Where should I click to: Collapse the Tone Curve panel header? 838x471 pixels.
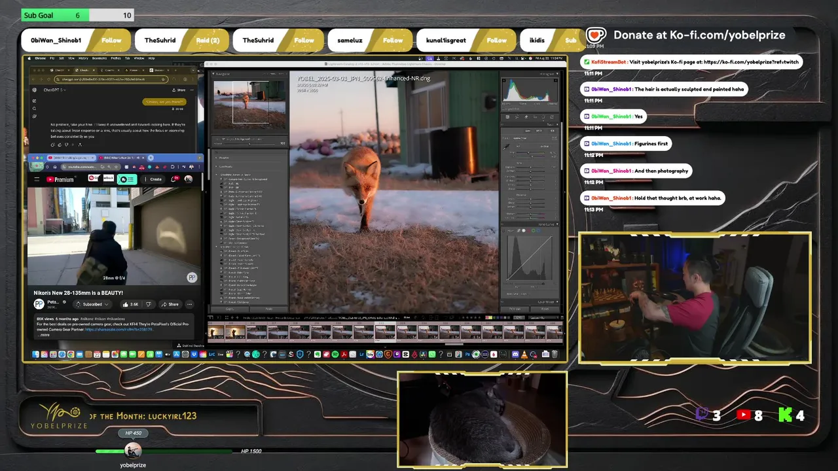click(557, 224)
